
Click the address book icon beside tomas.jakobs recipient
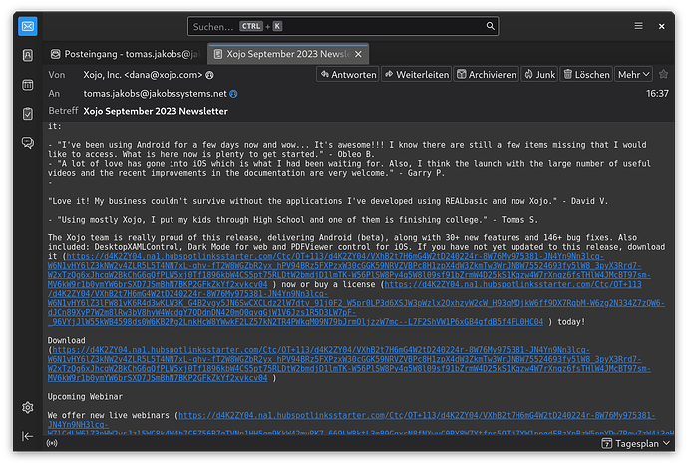tap(234, 94)
